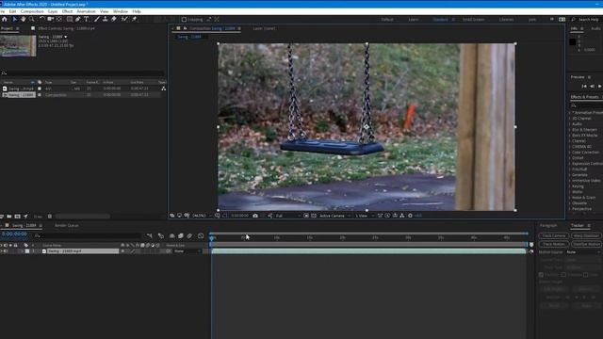The width and height of the screenshot is (603, 339).
Task: Click the first frame button in the Preview panel
Action: (x=584, y=87)
